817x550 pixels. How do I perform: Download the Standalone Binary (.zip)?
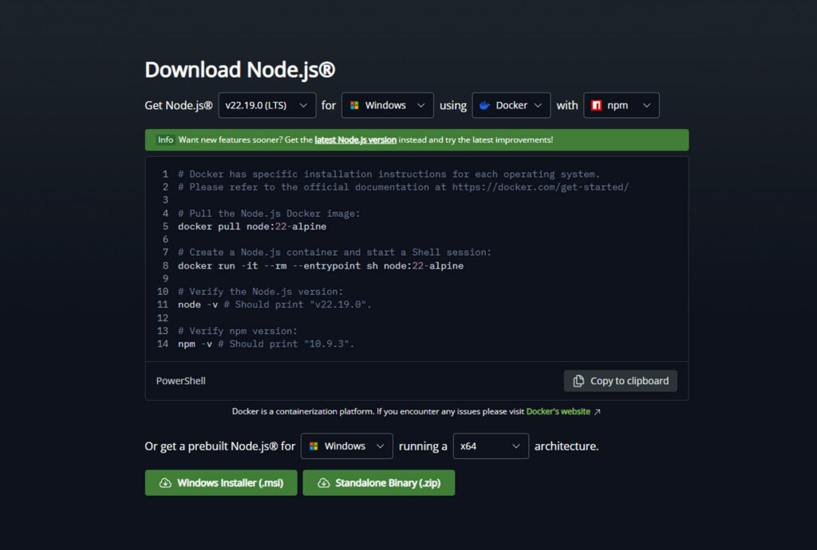click(x=379, y=483)
